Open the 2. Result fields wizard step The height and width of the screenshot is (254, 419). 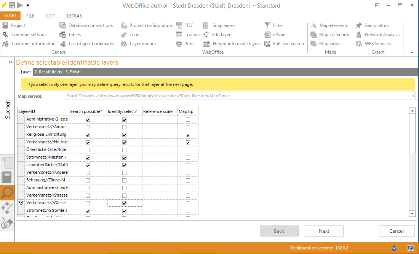pos(48,72)
